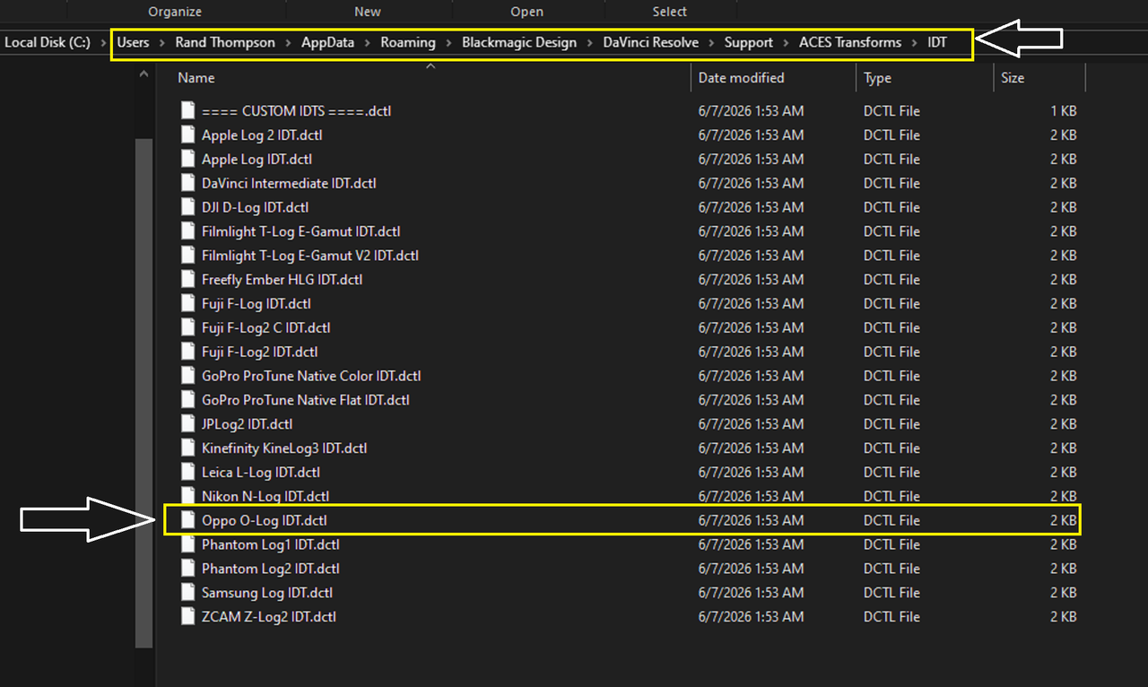This screenshot has width=1148, height=687.
Task: Click file icon of ==== CUSTOM IDTS ====.dctl
Action: tap(187, 110)
